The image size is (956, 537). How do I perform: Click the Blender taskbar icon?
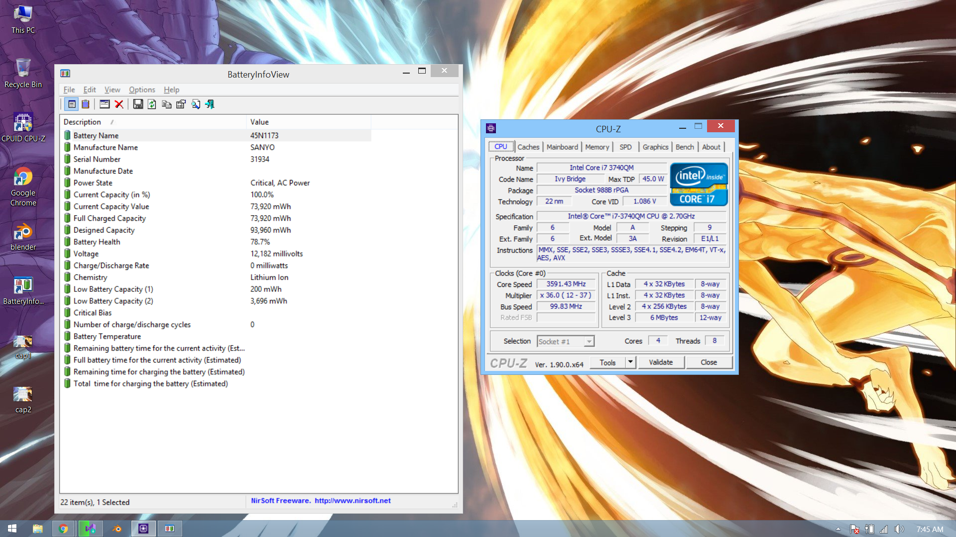pos(117,529)
